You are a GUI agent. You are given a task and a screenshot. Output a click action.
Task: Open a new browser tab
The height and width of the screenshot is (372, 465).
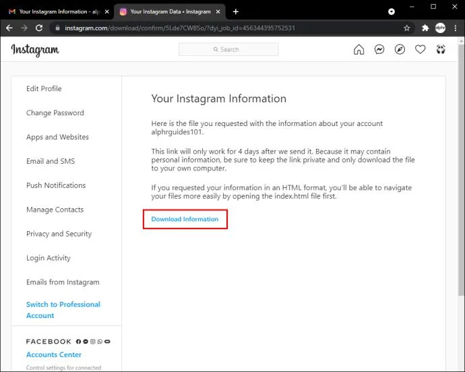(x=235, y=11)
